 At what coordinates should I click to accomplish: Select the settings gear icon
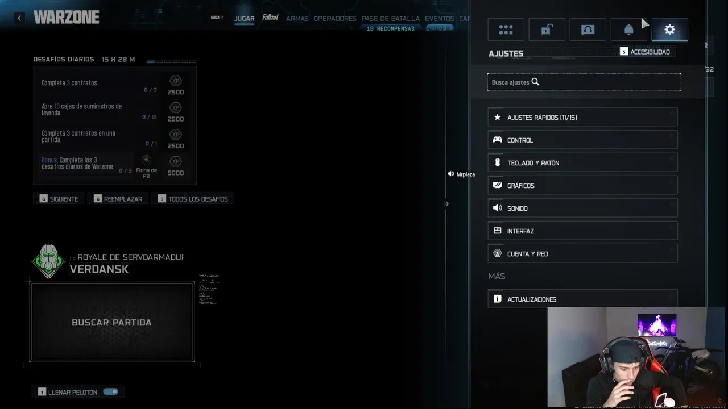pyautogui.click(x=669, y=30)
